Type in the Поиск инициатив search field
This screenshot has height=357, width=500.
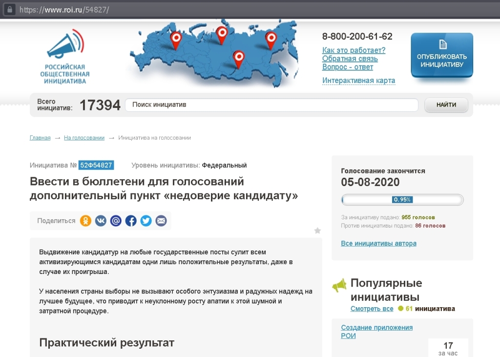tap(271, 105)
